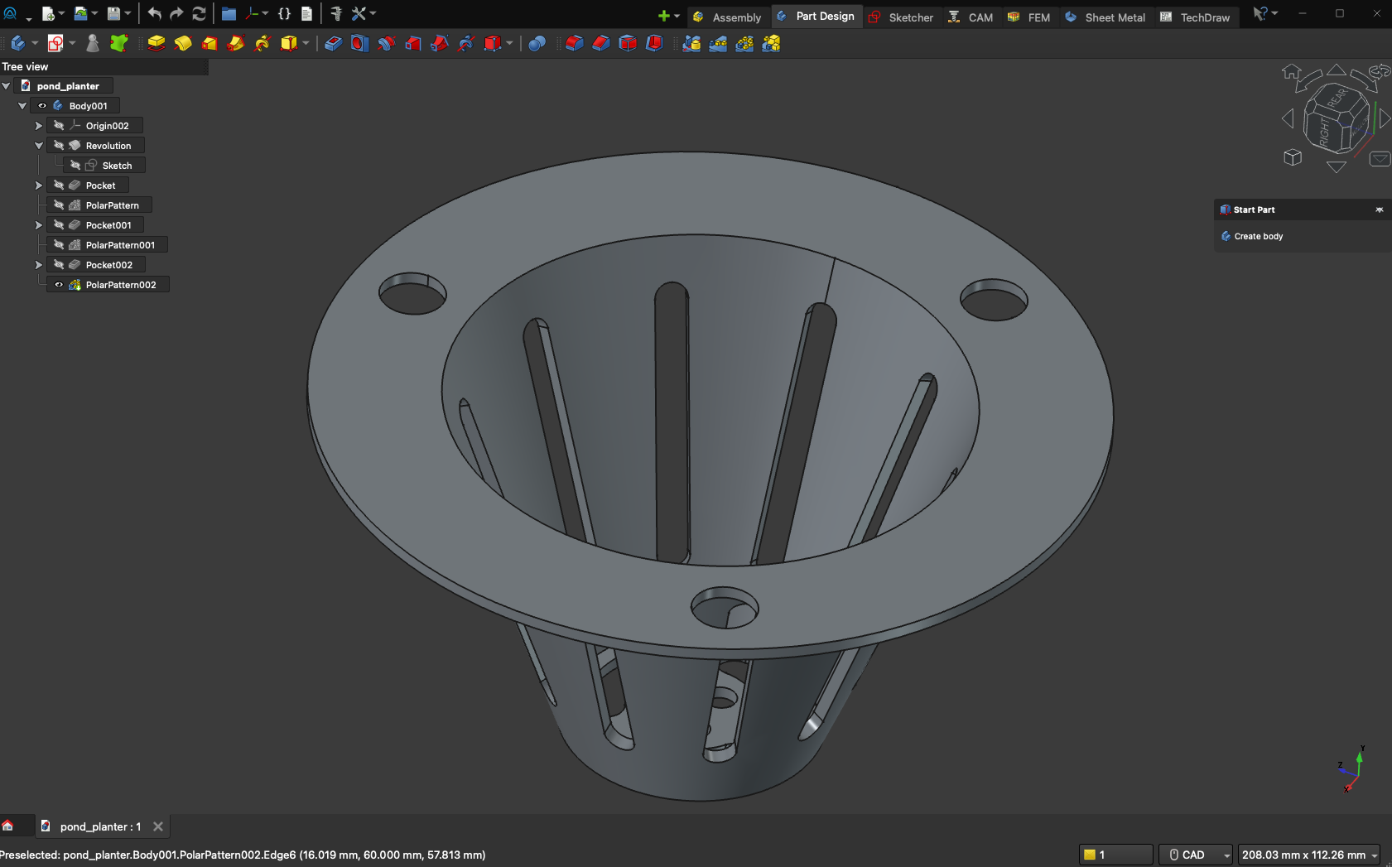The height and width of the screenshot is (867, 1392).
Task: Select the Pocket tool
Action: [x=333, y=43]
